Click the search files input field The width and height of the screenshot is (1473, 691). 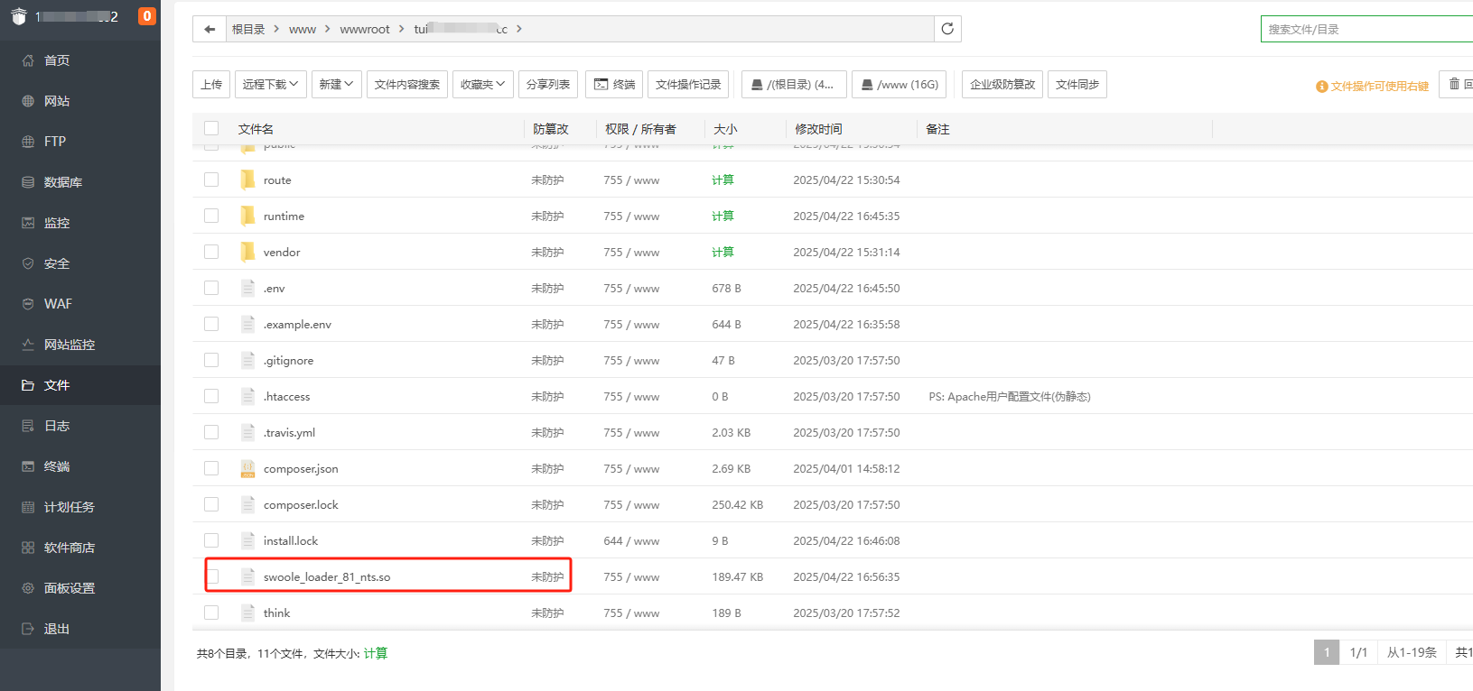click(1364, 29)
